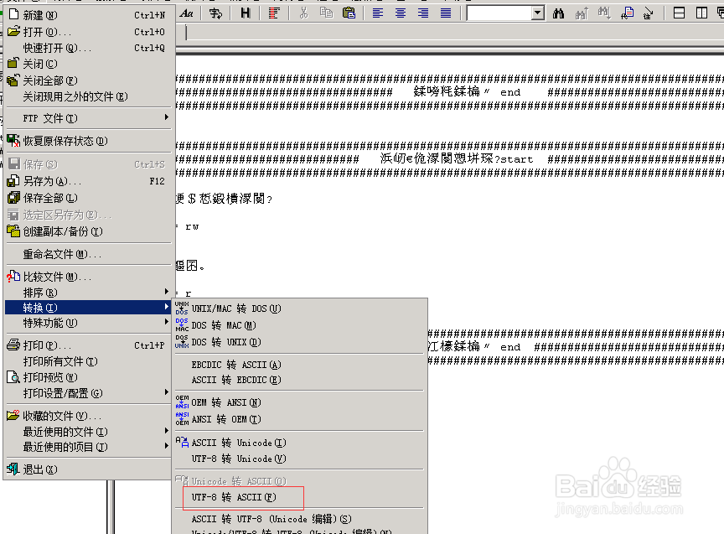This screenshot has width=724, height=534.
Task: Select UTF-8 转 ASCII(F) conversion
Action: point(299,497)
